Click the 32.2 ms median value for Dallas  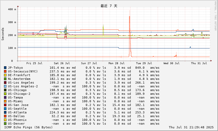(x=58, y=116)
